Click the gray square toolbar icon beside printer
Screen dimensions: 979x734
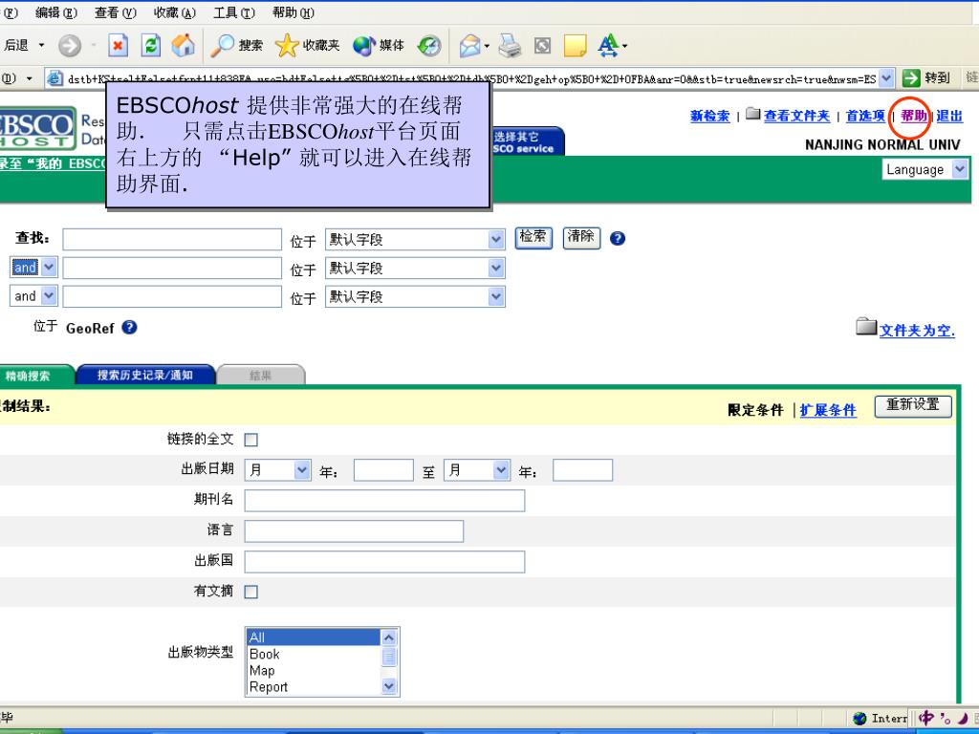542,45
